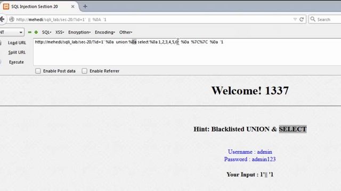The image size is (341, 191).
Task: Open a new tab with the plus button
Action: (x=85, y=6)
